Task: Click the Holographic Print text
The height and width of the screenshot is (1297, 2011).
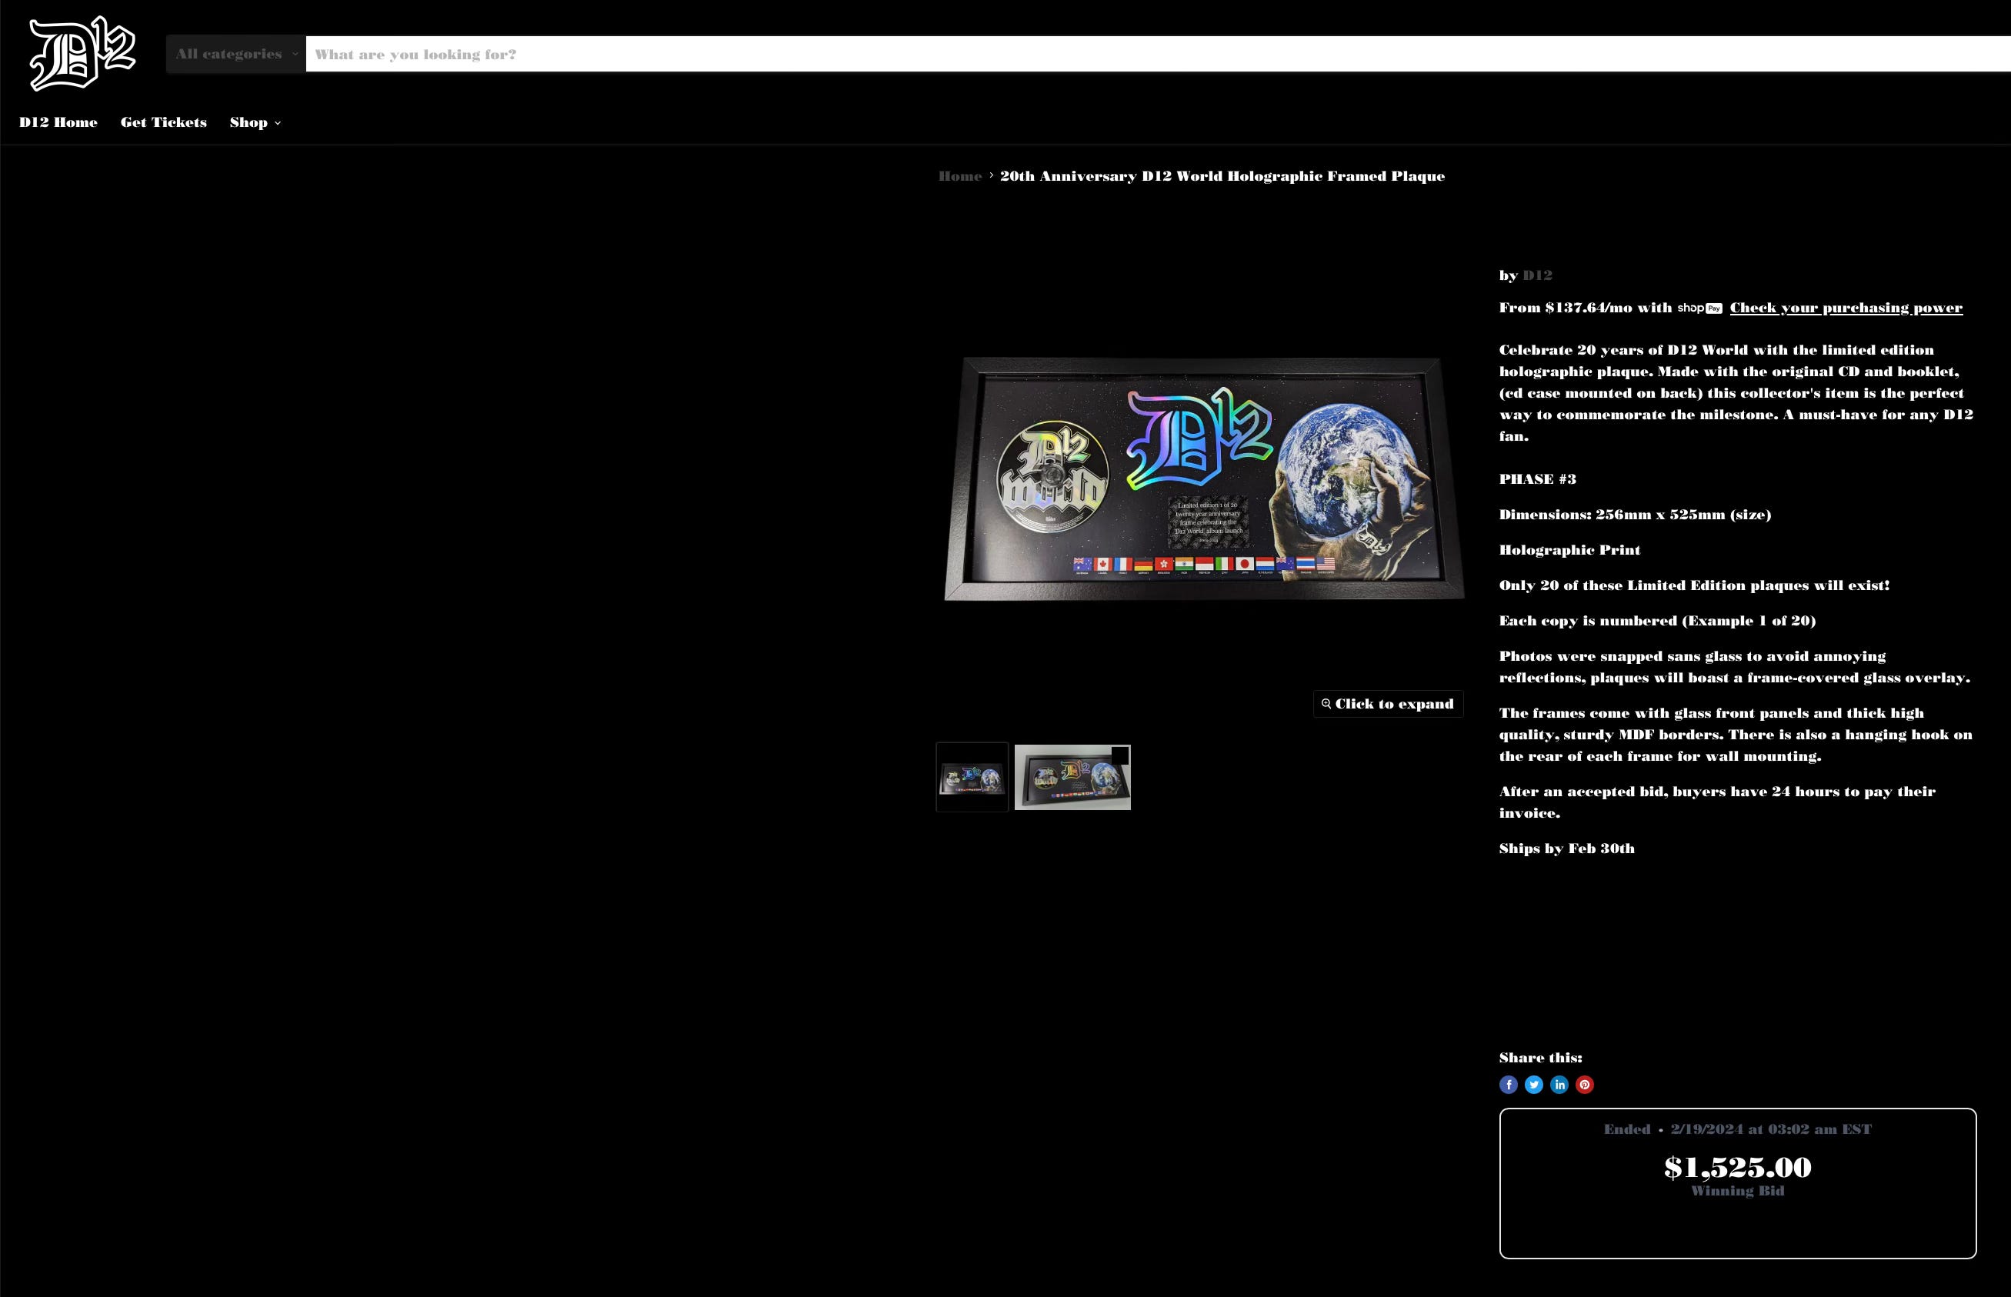Action: click(1569, 550)
